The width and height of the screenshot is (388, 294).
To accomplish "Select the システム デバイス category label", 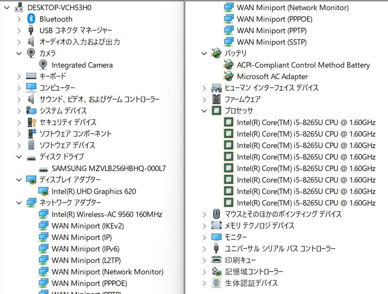I will tap(63, 111).
